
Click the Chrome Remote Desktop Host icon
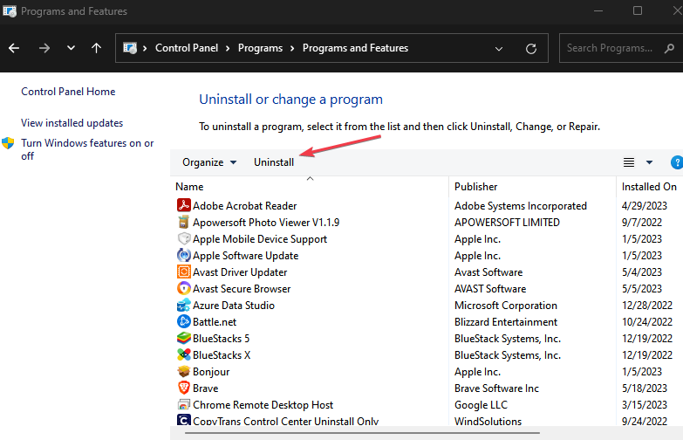click(x=184, y=404)
